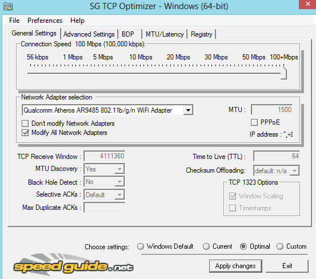The height and width of the screenshot is (279, 316).
Task: Click the TCP Receive Window field
Action: tap(105, 156)
